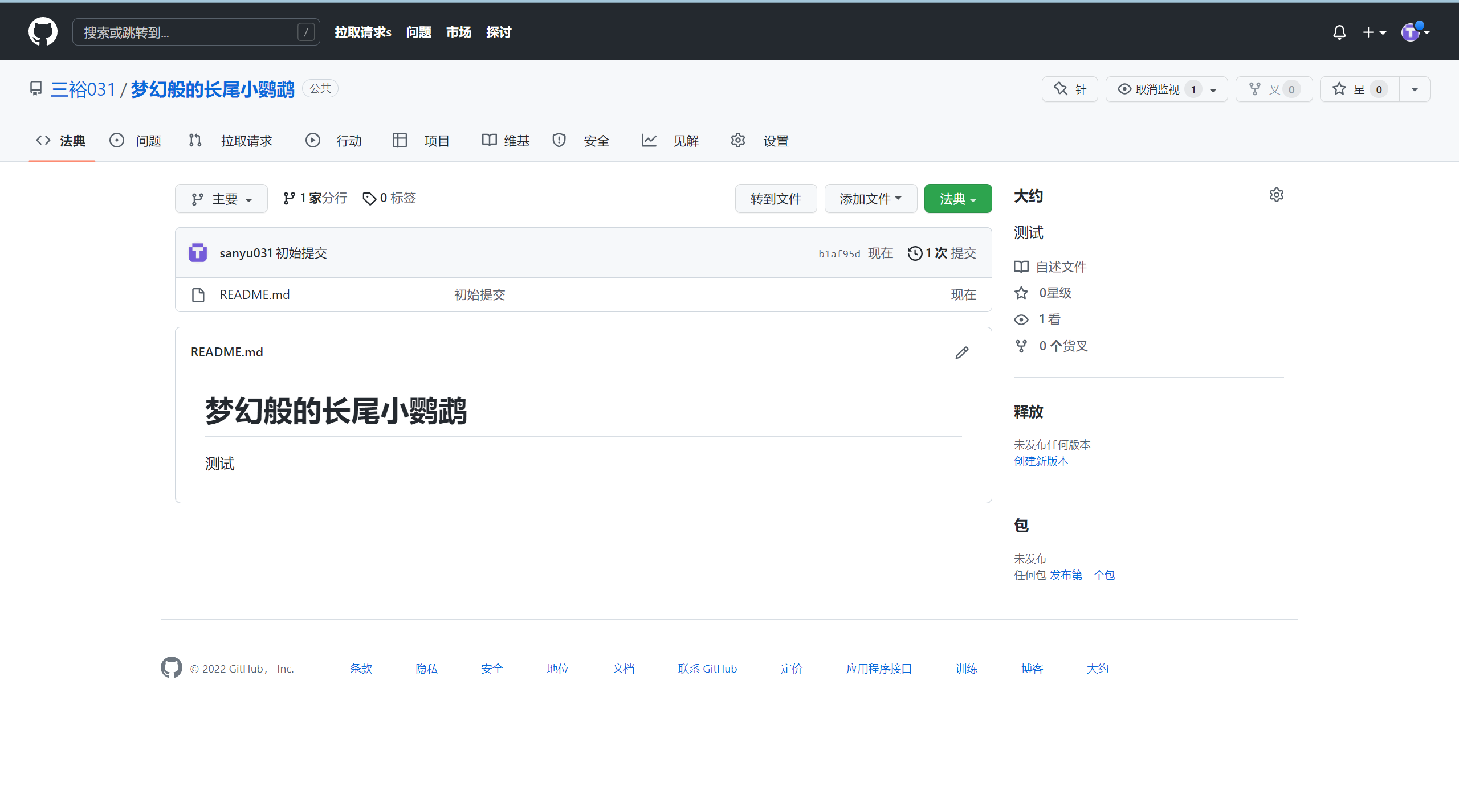Open the 定价 footer link
This screenshot has height=787, width=1459.
(x=792, y=669)
